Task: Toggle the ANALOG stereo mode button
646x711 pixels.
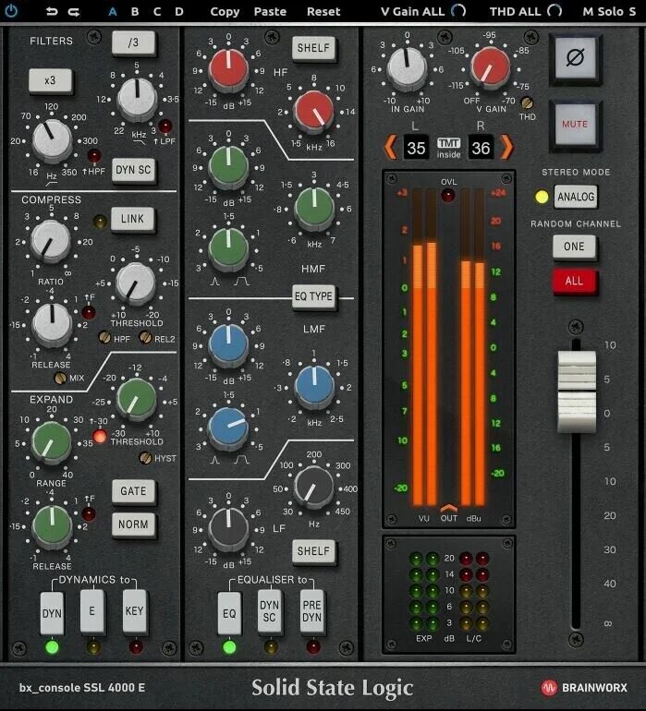Action: coord(576,197)
